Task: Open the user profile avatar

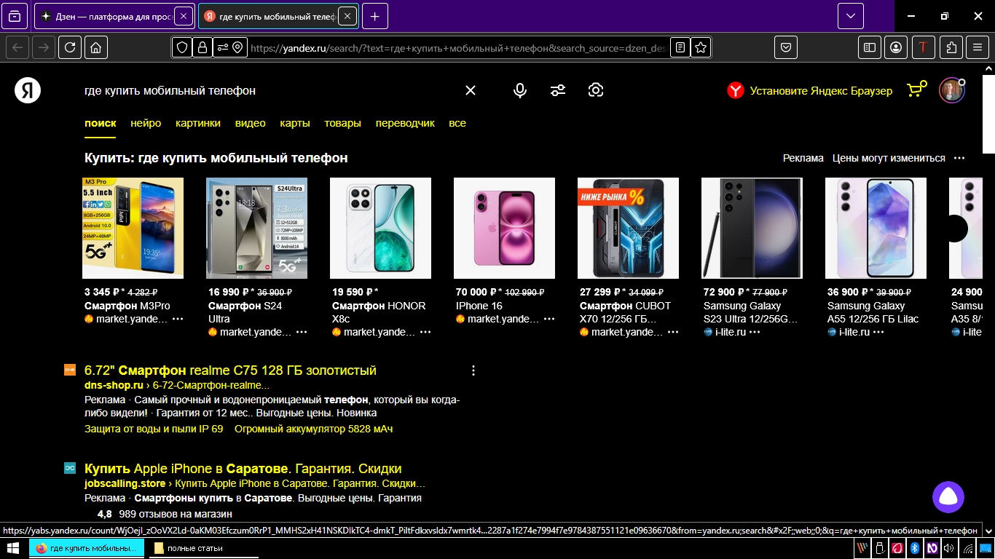Action: [951, 90]
